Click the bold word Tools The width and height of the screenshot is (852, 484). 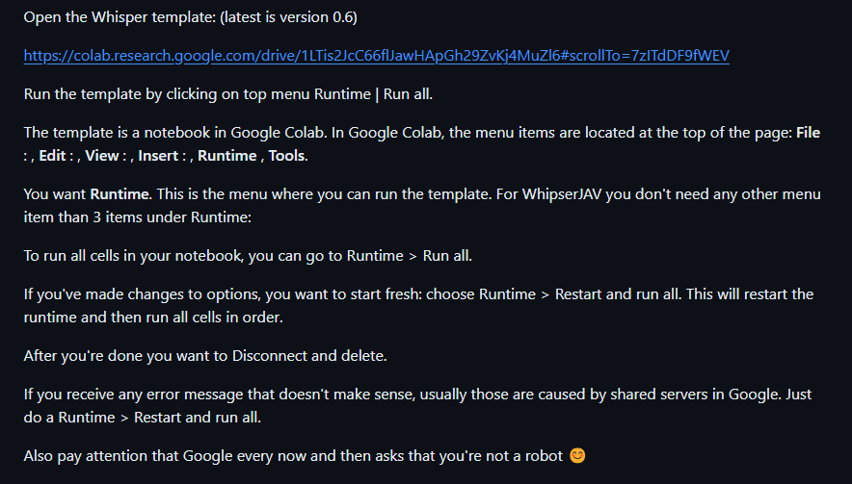288,156
